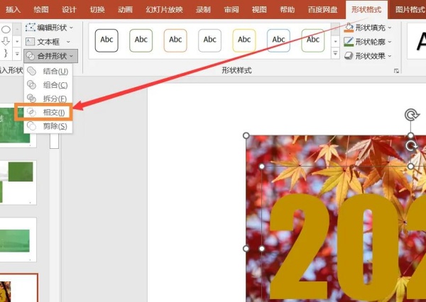Click the rotation handle above the picture
426x302 pixels.
pyautogui.click(x=412, y=115)
